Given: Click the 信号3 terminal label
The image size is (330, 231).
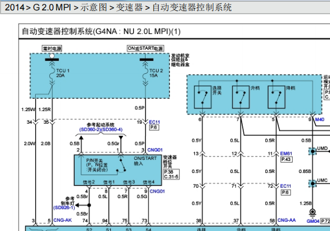Looking at the screenshot, I should point(129,182).
